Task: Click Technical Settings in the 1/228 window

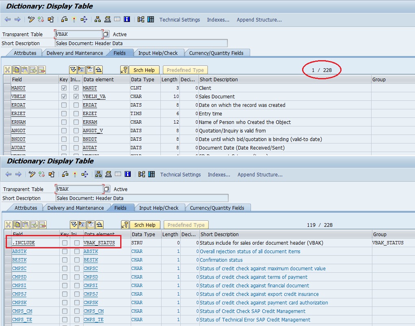Action: click(x=180, y=20)
